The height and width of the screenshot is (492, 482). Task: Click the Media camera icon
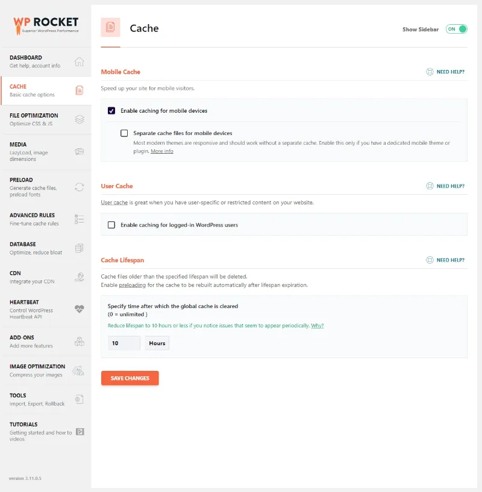80,152
